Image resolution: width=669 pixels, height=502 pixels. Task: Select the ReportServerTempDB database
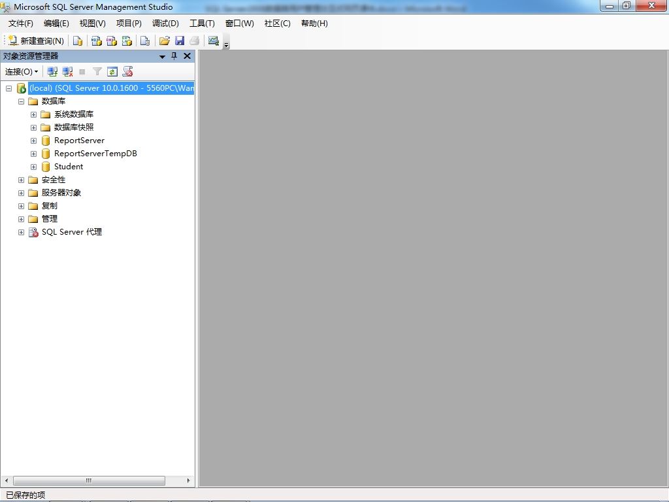[95, 153]
